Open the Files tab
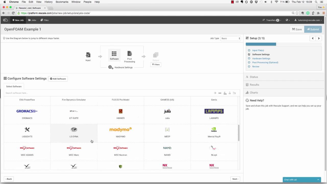The width and height of the screenshot is (327, 184). 44,20
